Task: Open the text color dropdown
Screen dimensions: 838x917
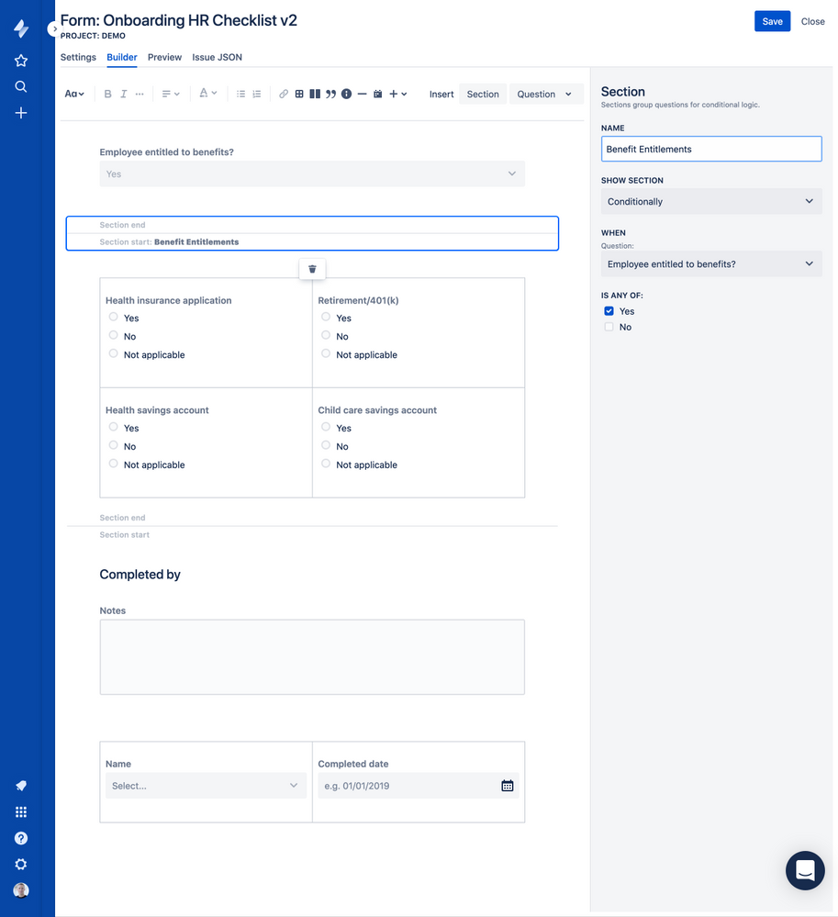Action: [x=207, y=94]
